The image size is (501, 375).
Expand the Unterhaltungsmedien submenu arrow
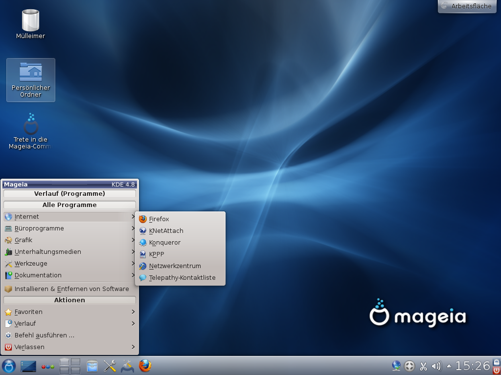click(x=133, y=252)
